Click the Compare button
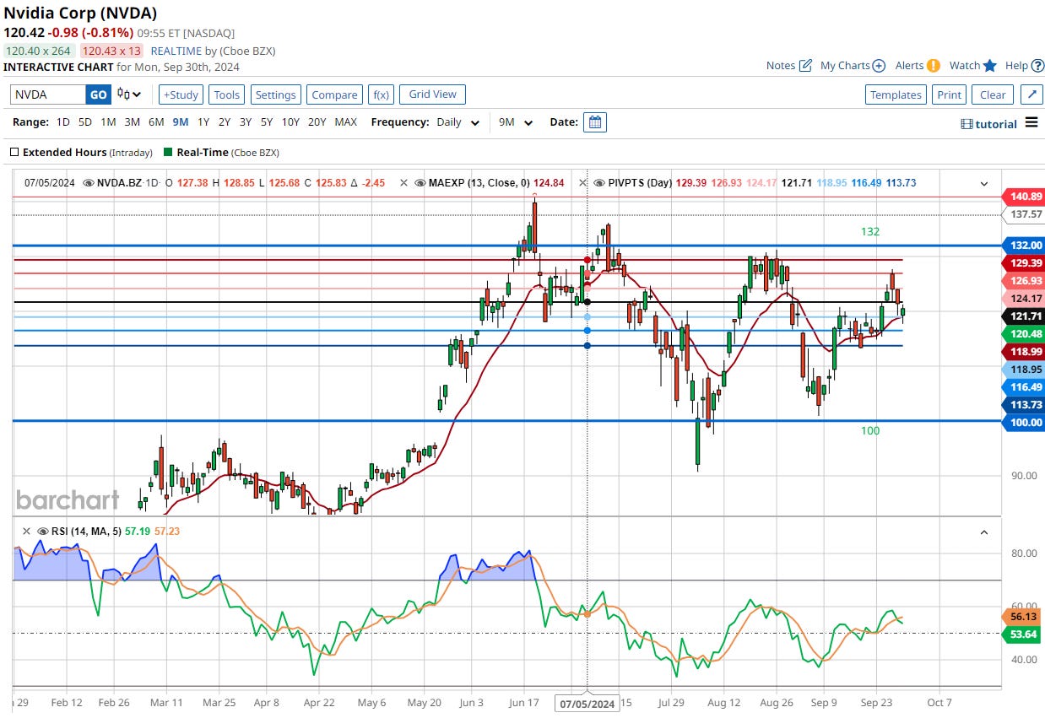 tap(334, 94)
